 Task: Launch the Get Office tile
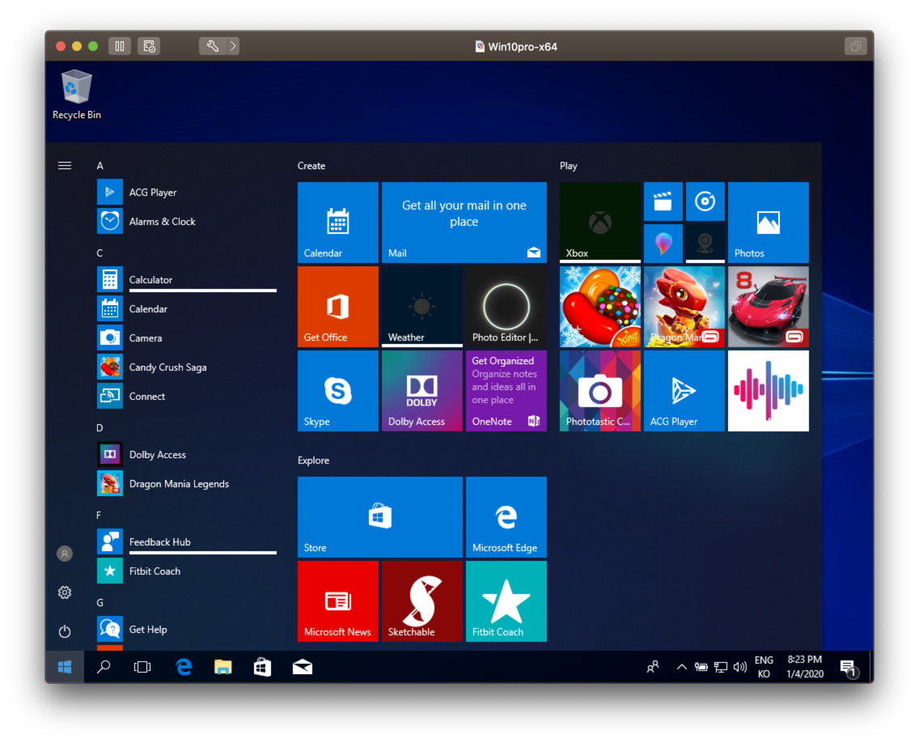(x=337, y=306)
